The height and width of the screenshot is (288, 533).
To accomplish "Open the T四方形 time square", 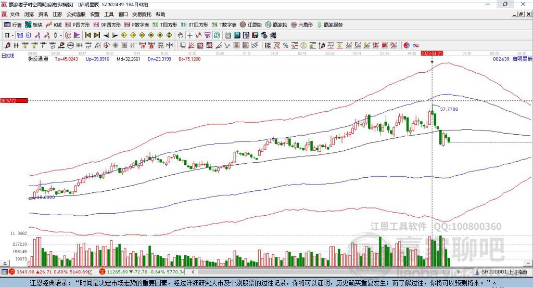I will pos(165,25).
